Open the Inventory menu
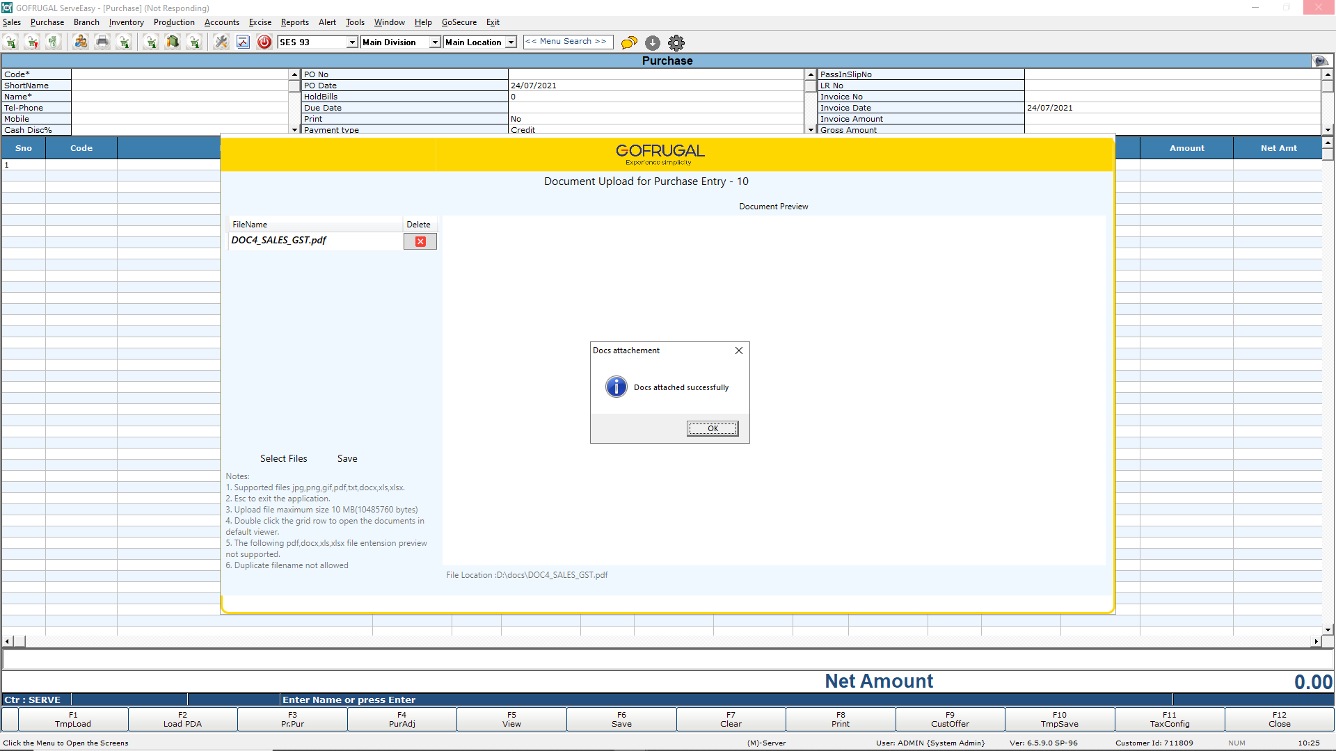1336x751 pixels. click(126, 22)
